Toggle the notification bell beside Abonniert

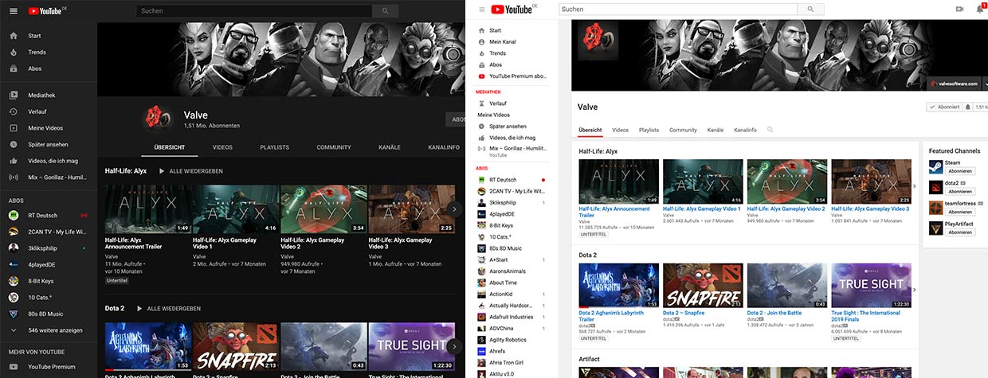[967, 107]
